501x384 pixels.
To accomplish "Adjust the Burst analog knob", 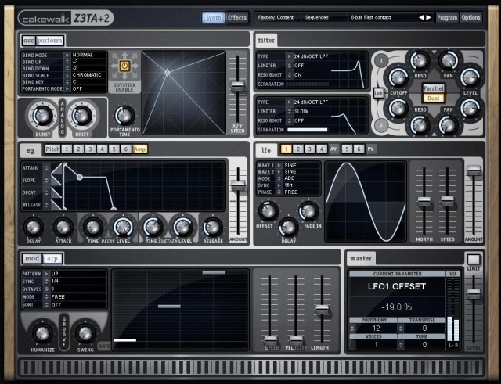I will [x=38, y=116].
